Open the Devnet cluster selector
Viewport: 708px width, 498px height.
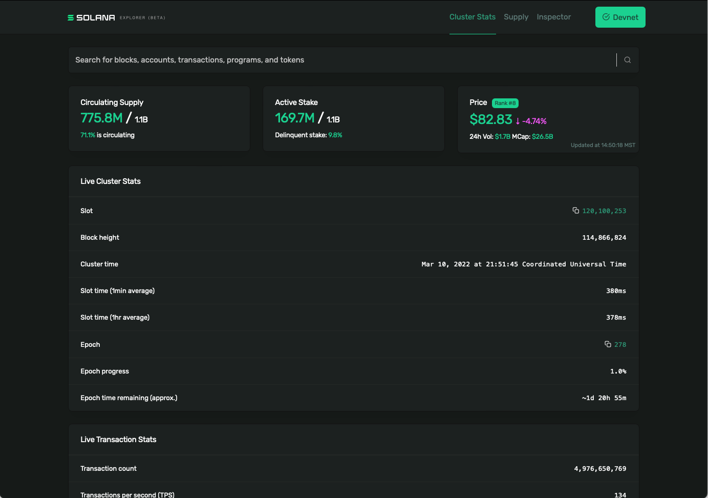(x=620, y=17)
